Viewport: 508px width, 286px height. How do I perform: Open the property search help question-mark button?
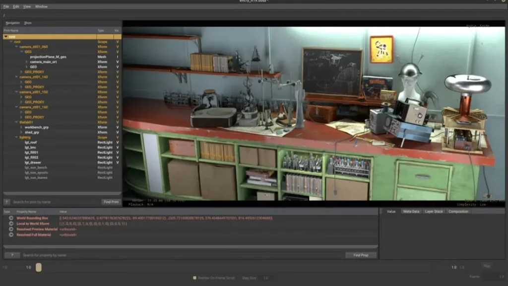click(x=12, y=255)
